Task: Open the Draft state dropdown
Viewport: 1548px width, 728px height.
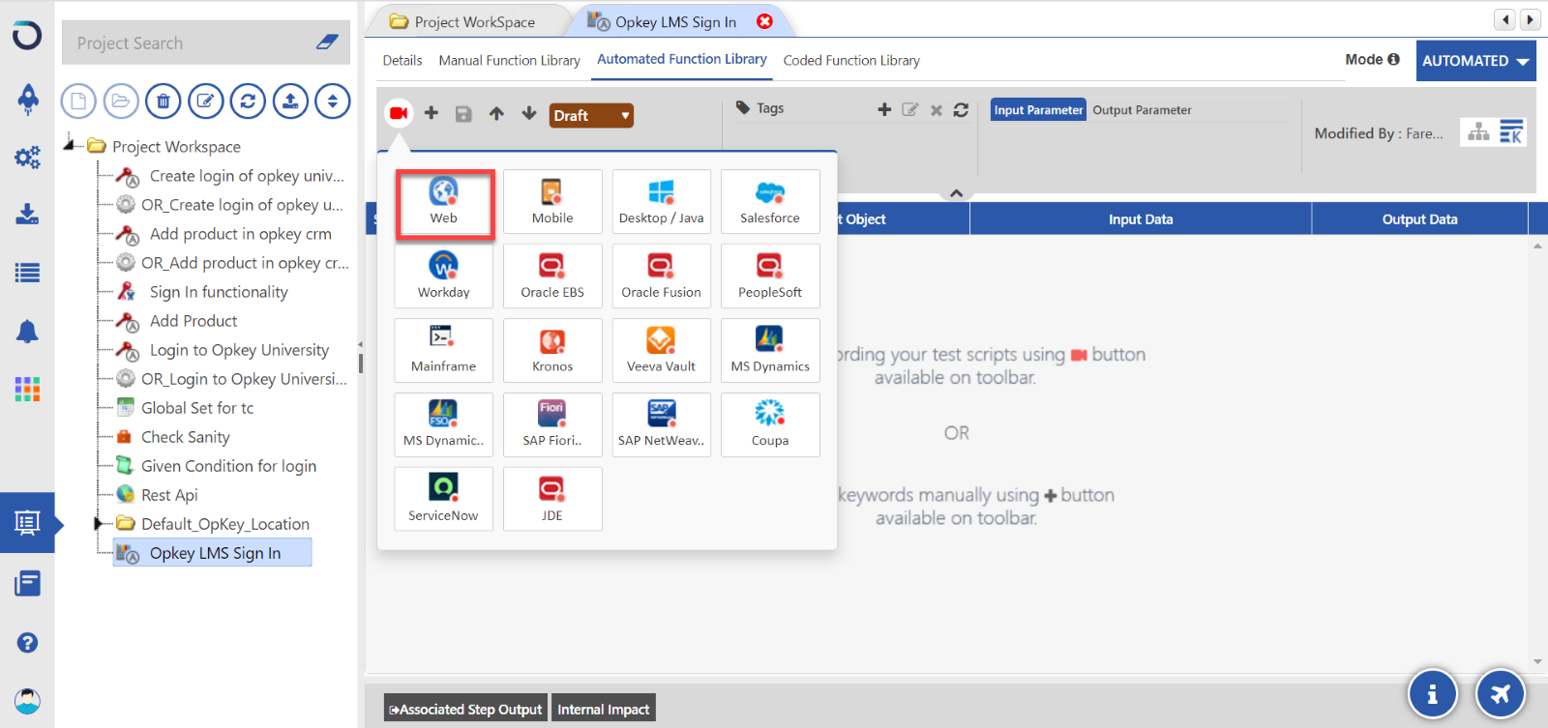Action: pos(591,115)
